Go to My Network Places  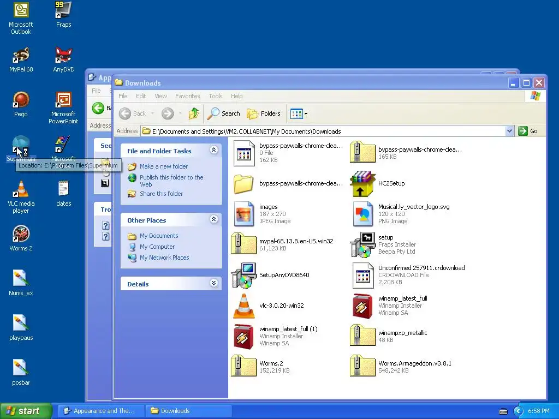point(164,258)
